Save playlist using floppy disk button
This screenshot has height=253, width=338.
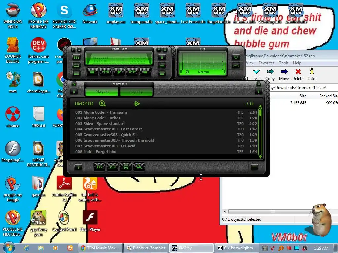point(126,167)
